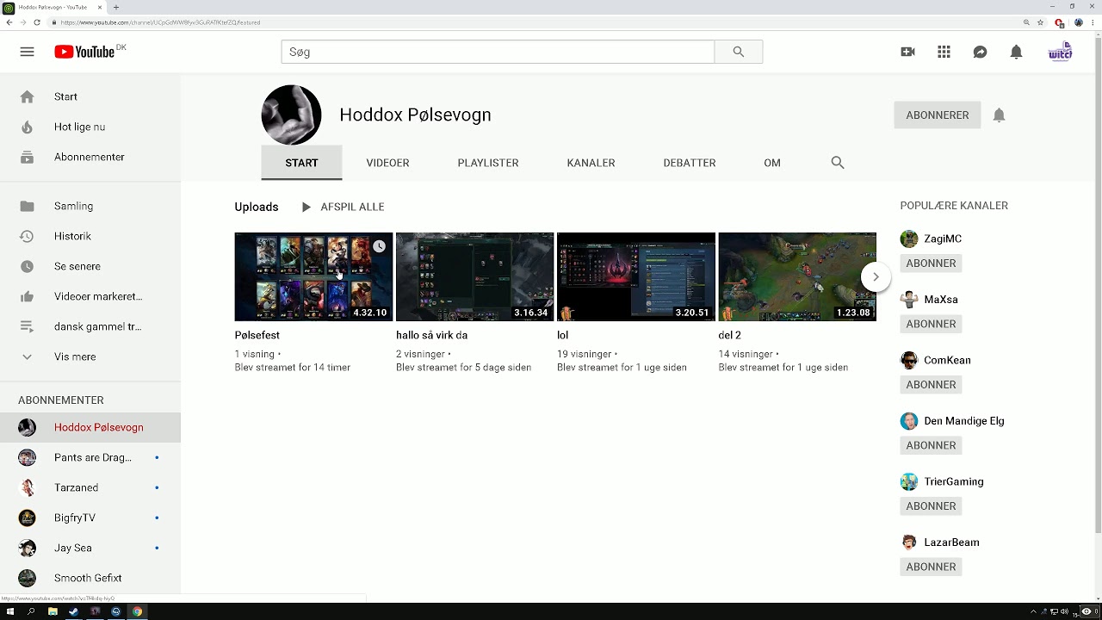Click the Pølsefest video thumbnail

pyautogui.click(x=313, y=276)
